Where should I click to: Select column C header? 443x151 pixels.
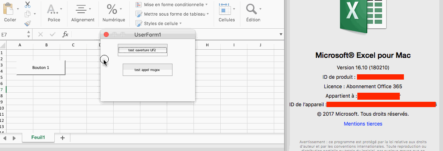[73, 45]
